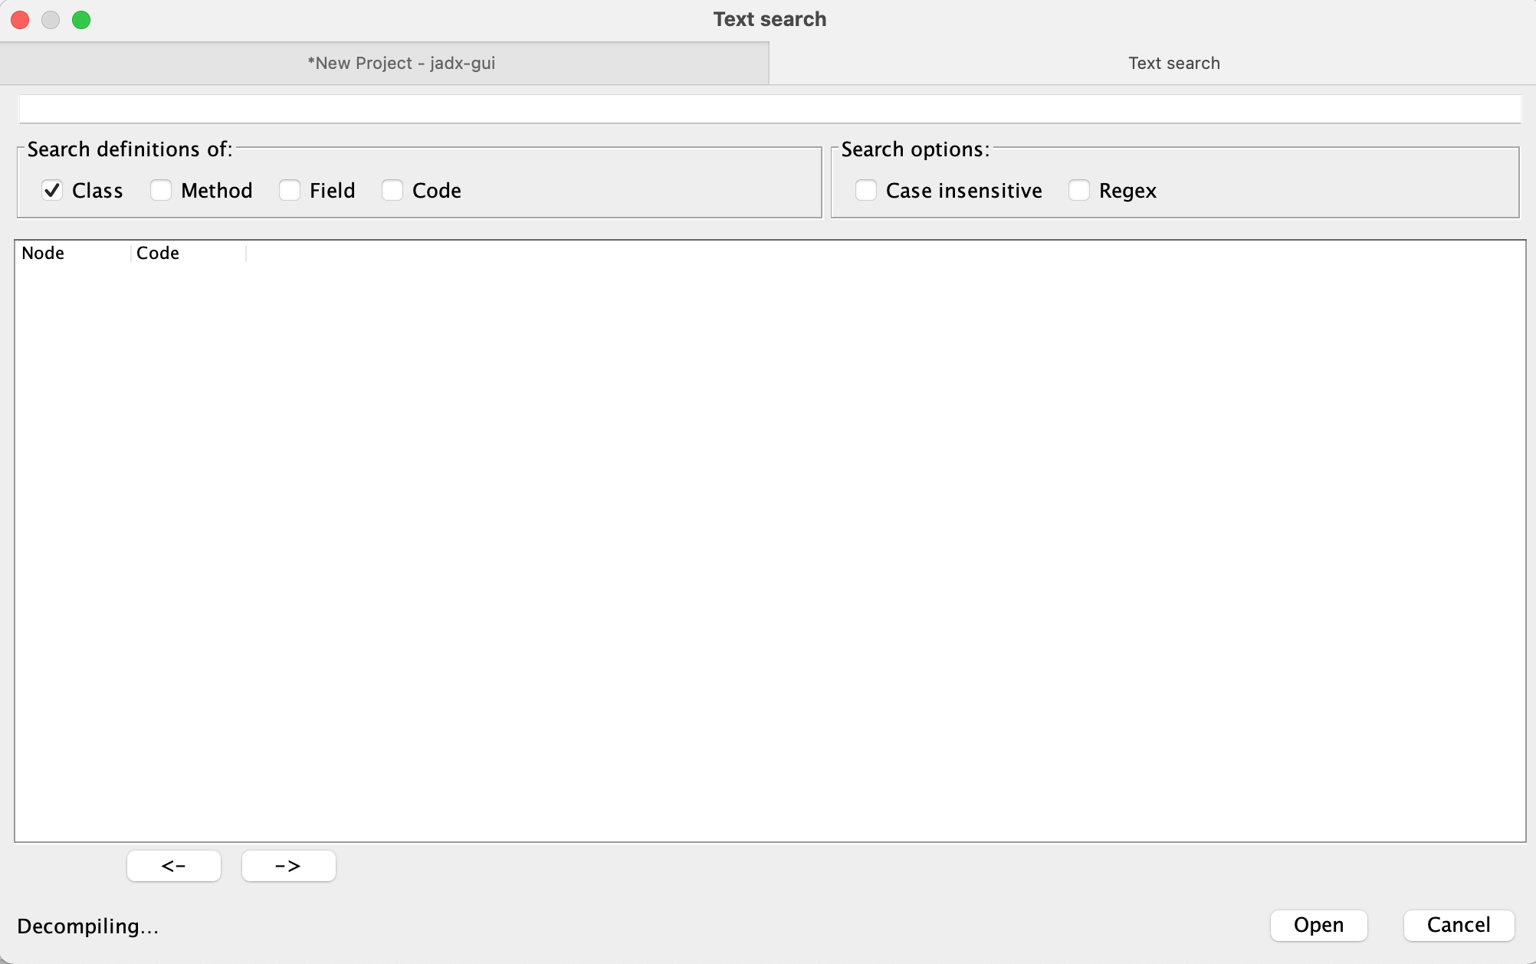Disable the Class search checkbox
This screenshot has width=1536, height=964.
coord(52,190)
